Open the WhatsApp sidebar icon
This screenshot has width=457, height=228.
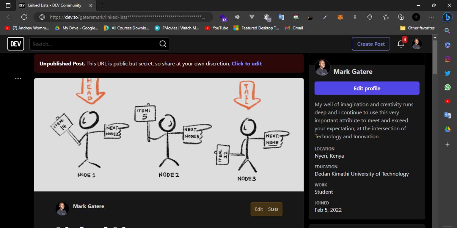447,87
